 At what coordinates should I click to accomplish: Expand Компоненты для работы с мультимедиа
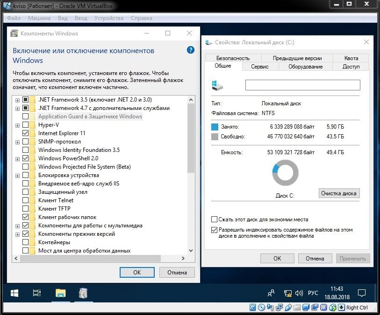pos(17,226)
